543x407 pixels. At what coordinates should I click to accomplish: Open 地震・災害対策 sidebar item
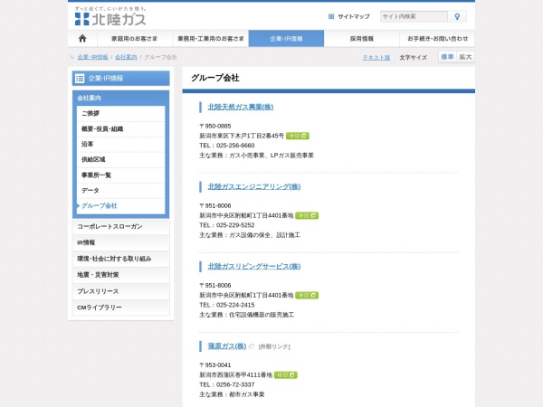pos(121,275)
